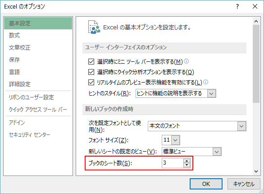Click the フォント サイズ value field showing 11

(x=167, y=140)
